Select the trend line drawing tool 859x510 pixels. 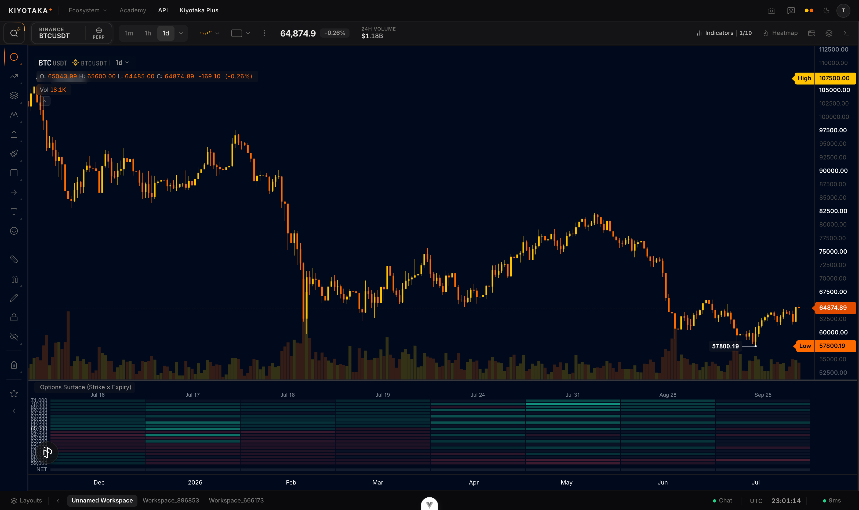14,76
